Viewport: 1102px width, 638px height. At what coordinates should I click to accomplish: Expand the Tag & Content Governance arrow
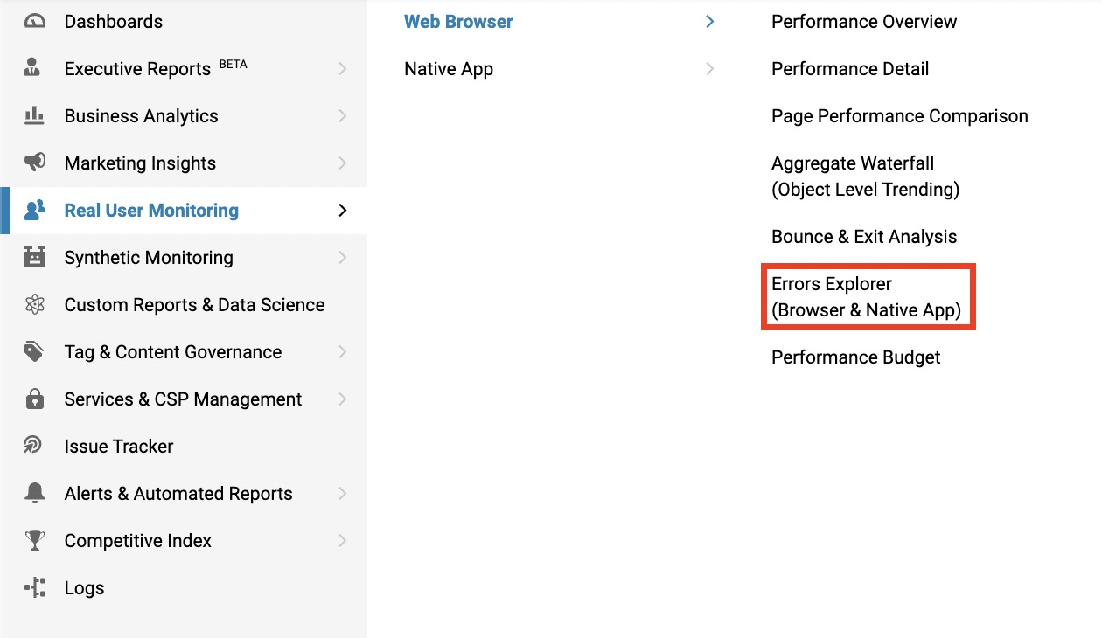(343, 352)
